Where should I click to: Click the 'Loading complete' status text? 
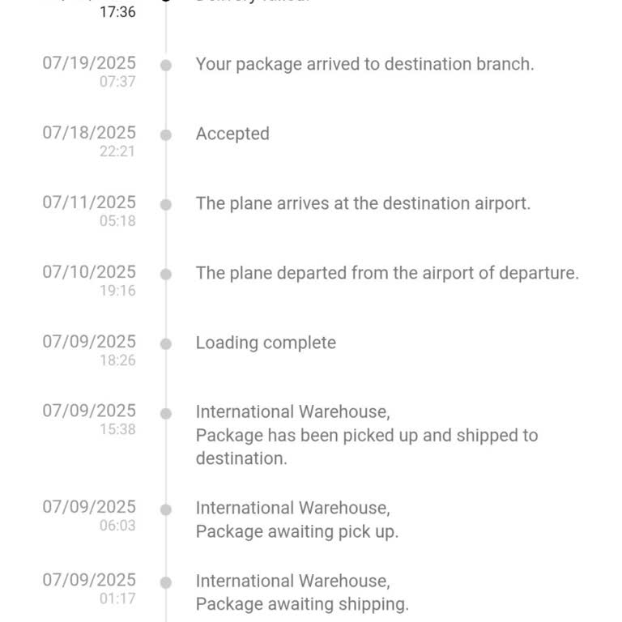[266, 343]
